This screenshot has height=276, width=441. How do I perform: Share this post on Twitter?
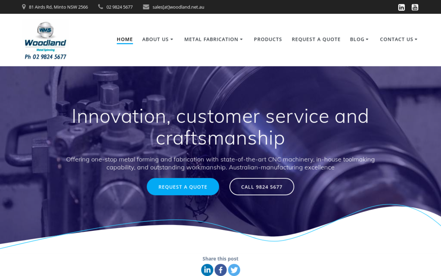pos(234,270)
